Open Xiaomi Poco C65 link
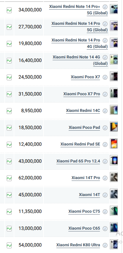This screenshot has height=253, width=123. (x=84, y=228)
